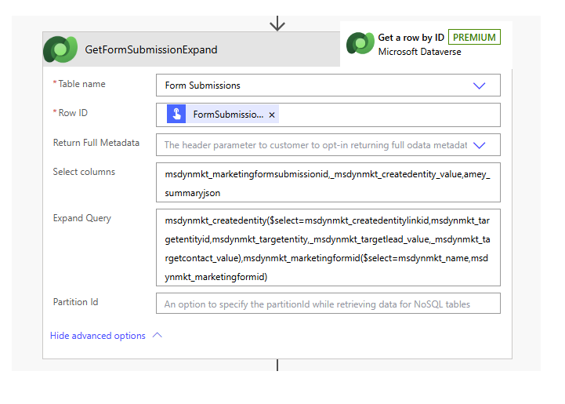Click the Expand Query label
565x404 pixels.
[82, 218]
